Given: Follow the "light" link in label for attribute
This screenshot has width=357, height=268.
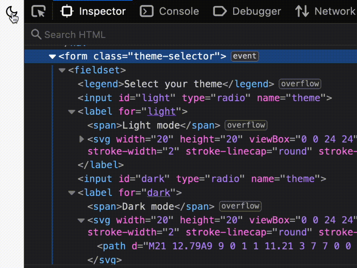Looking at the screenshot, I should pos(161,112).
